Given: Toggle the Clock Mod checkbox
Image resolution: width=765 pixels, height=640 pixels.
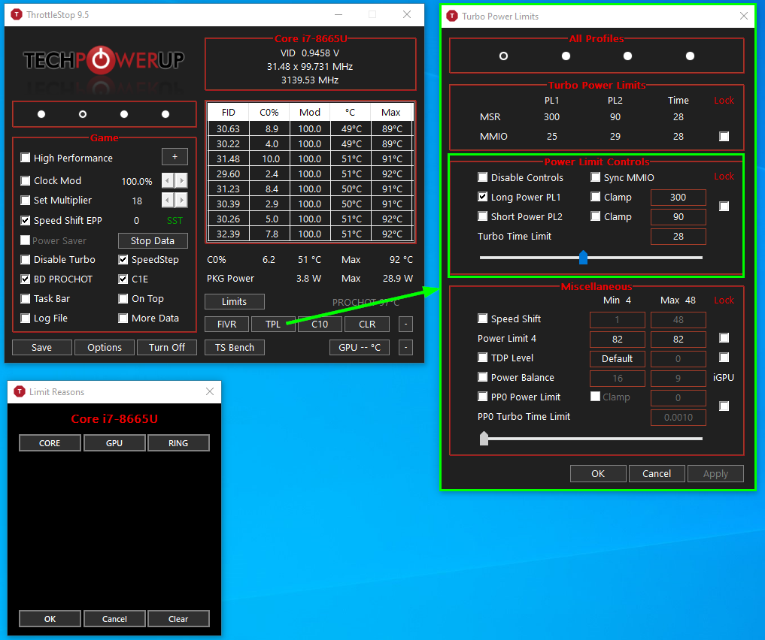Looking at the screenshot, I should click(x=26, y=181).
